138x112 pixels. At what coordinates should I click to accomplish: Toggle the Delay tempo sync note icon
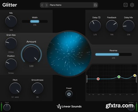click(x=99, y=17)
